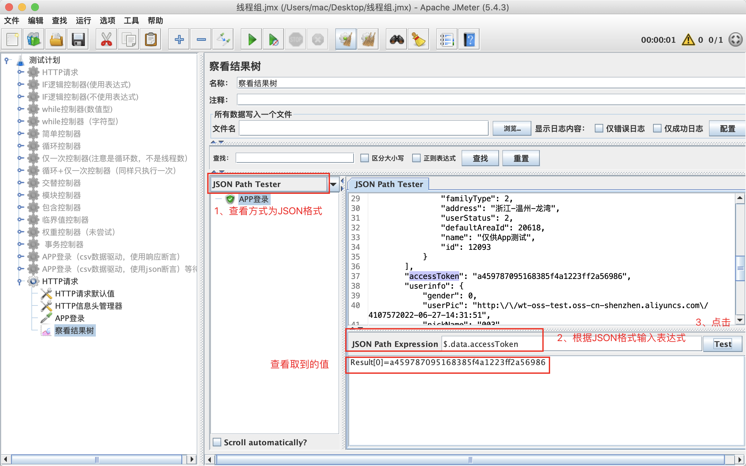Image resolution: width=746 pixels, height=466 pixels.
Task: Expand the IF逻辑控制器(使用表达式) node
Action: (20, 84)
